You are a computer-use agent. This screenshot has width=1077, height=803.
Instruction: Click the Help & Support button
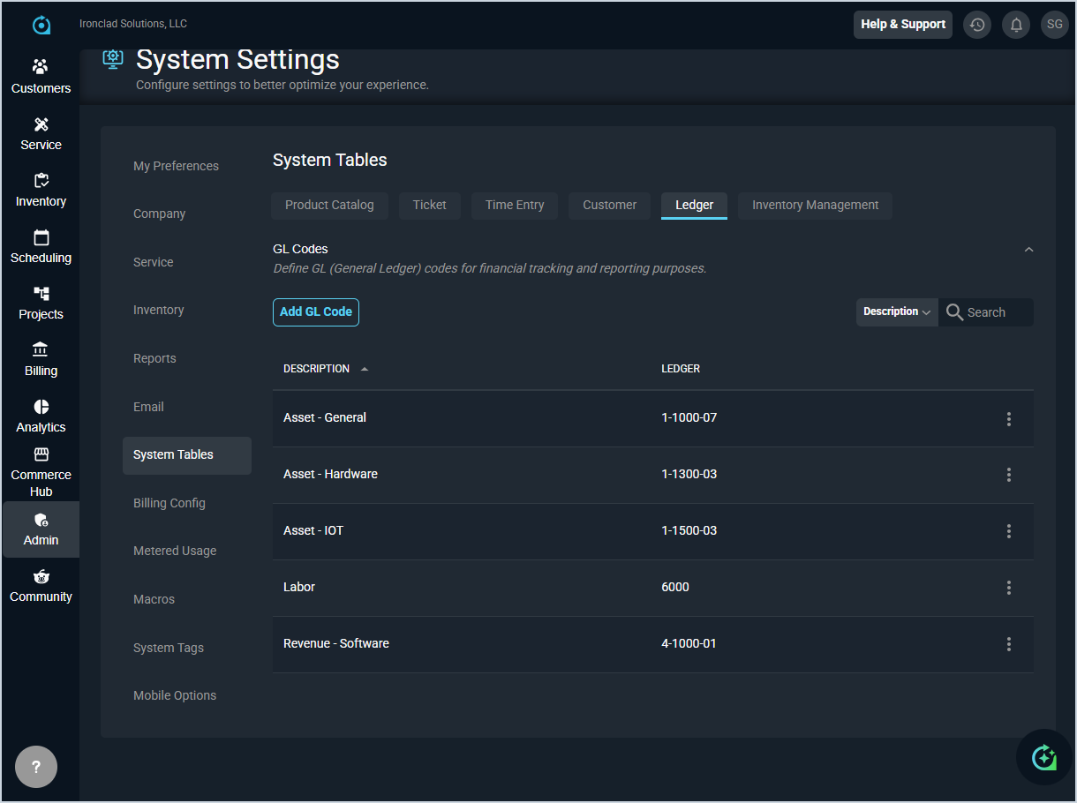coord(902,25)
